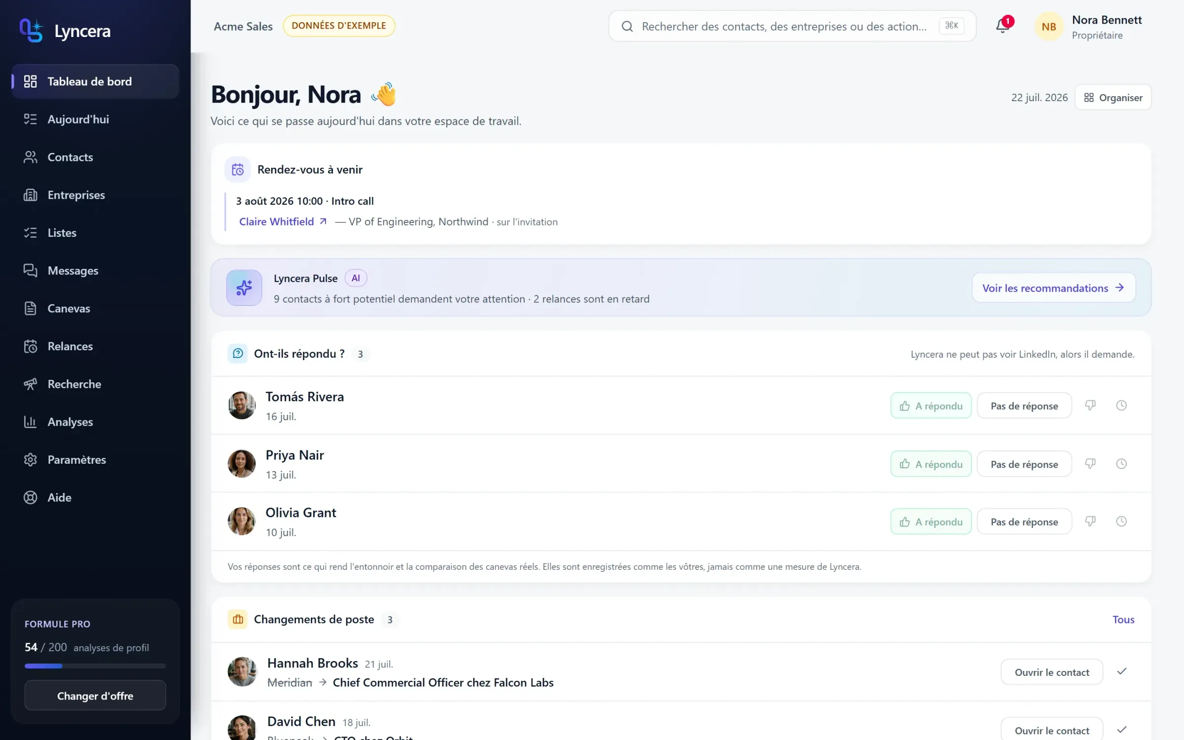Click Olivia Grant's profile photo
Viewport: 1184px width, 740px height.
pos(242,521)
